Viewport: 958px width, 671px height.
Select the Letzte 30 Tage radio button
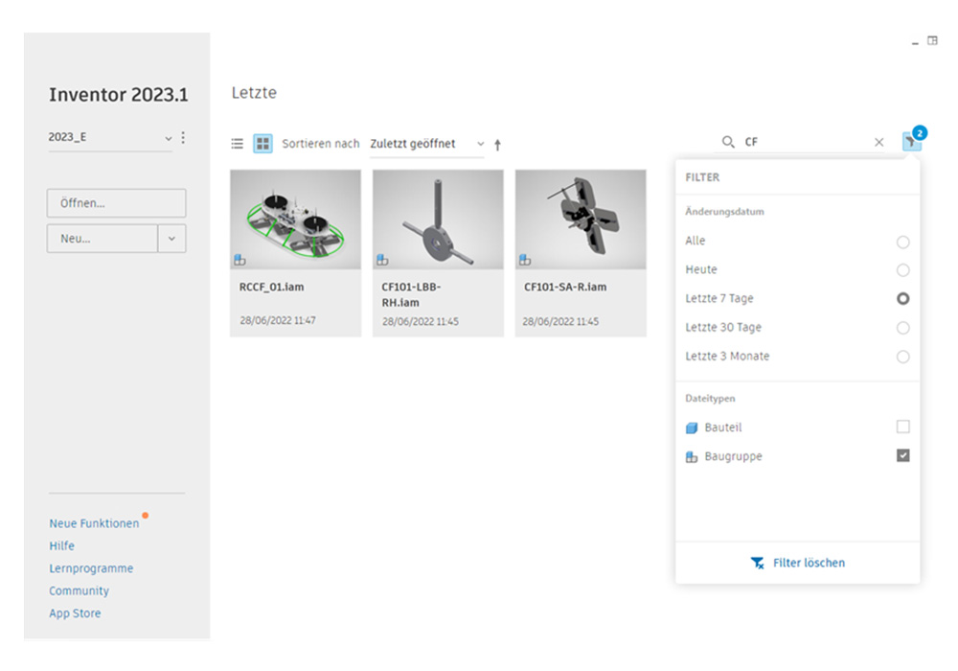(x=902, y=328)
